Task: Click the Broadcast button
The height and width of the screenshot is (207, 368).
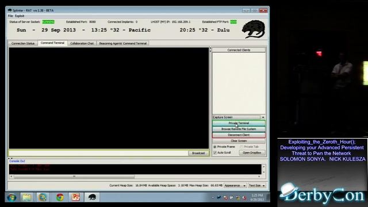Action: pos(198,153)
